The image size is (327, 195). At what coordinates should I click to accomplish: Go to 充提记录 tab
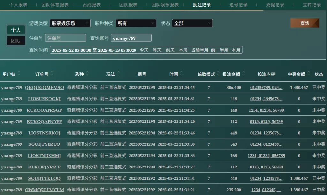pyautogui.click(x=275, y=5)
